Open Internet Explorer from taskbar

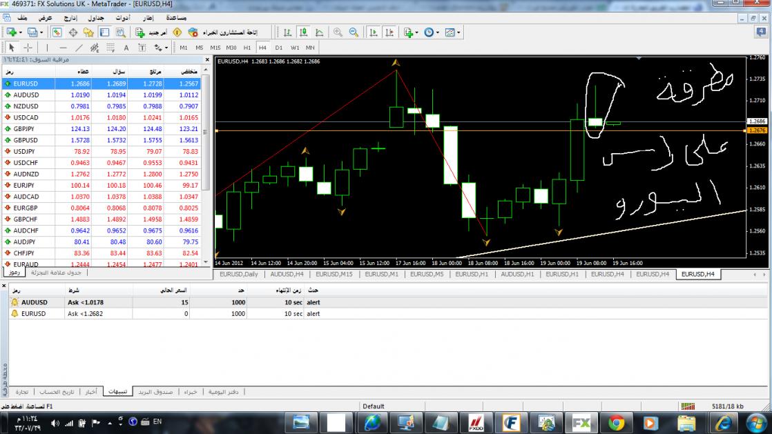point(723,423)
